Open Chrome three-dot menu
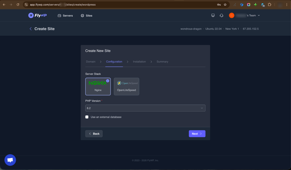This screenshot has height=170, width=291. [287, 5]
